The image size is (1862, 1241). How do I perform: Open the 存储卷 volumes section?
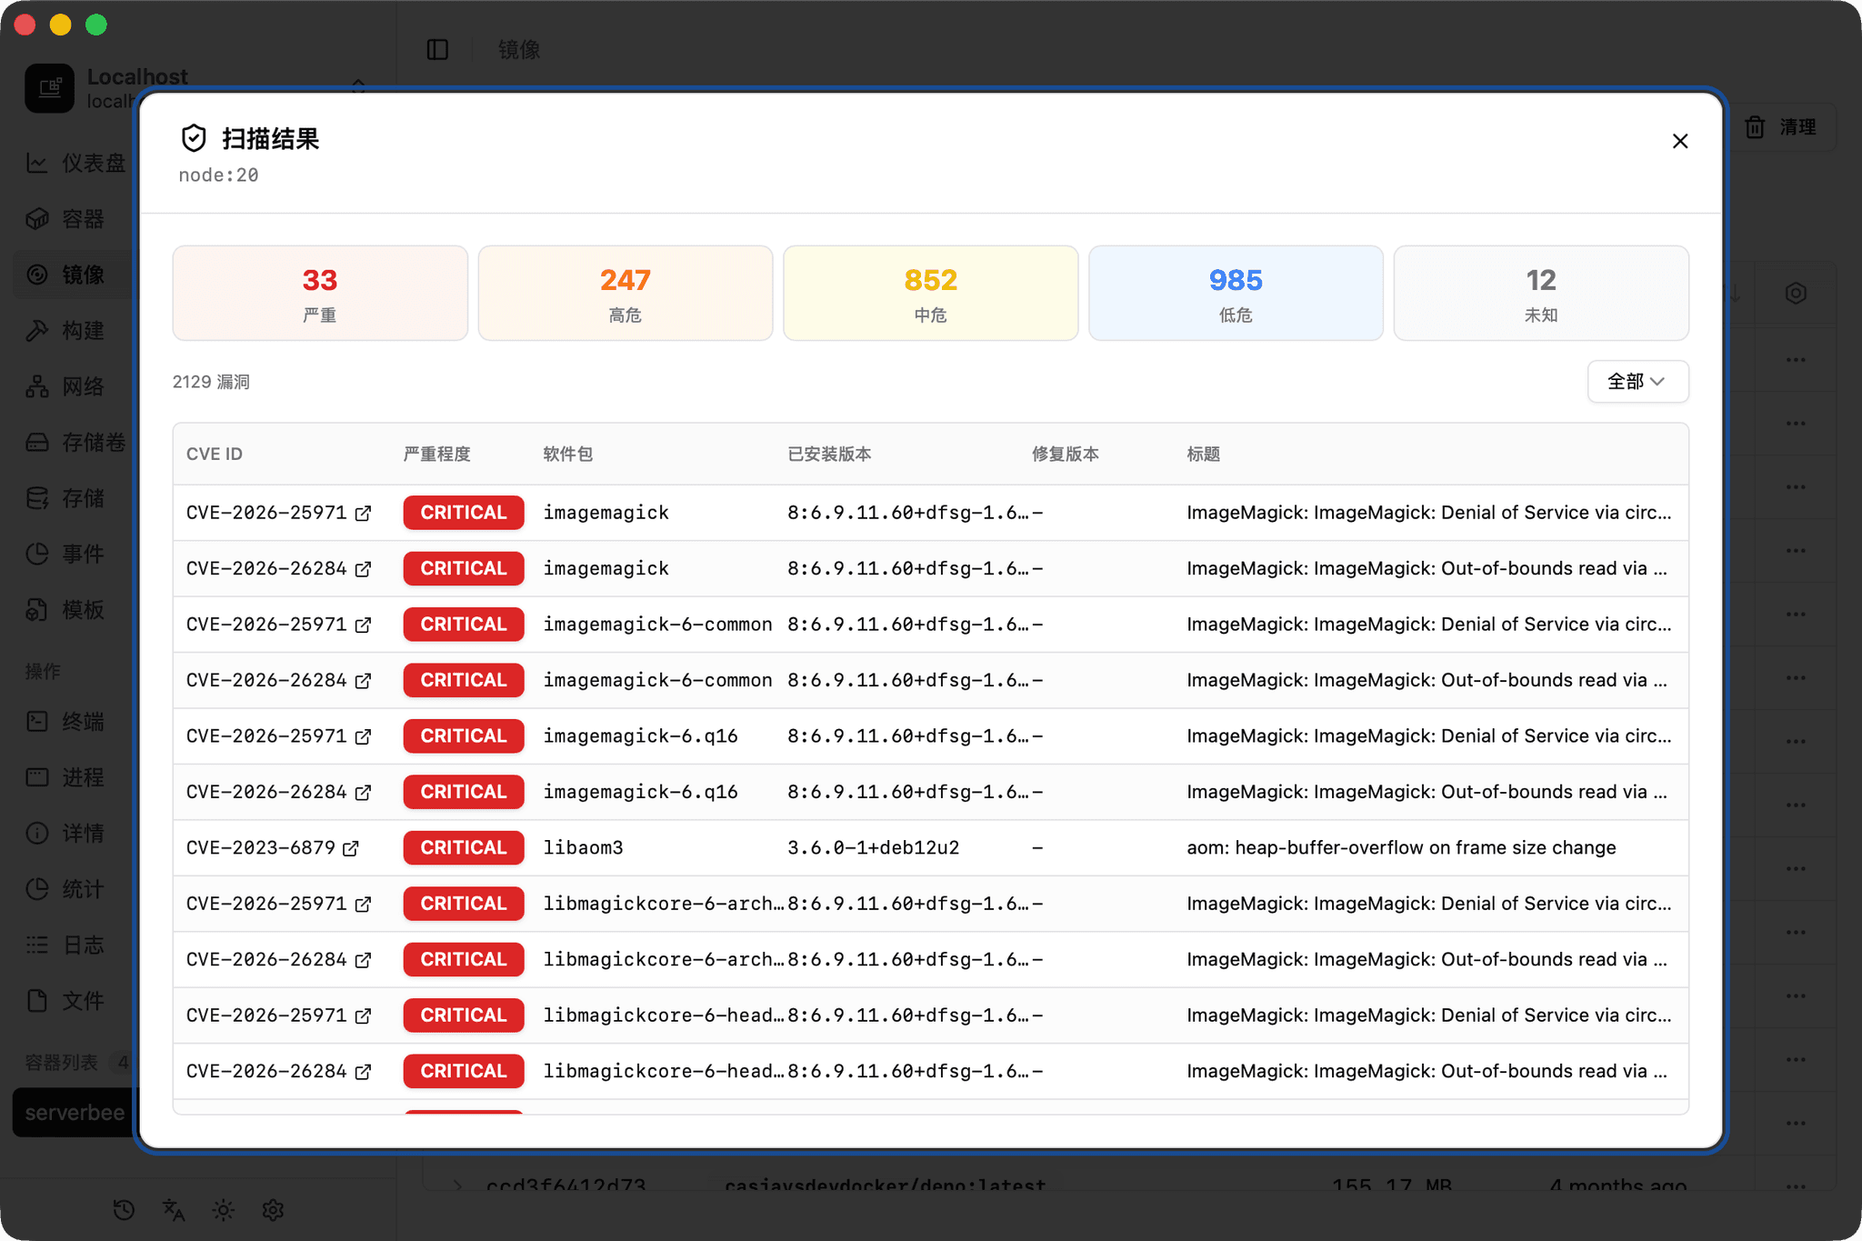pyautogui.click(x=82, y=442)
